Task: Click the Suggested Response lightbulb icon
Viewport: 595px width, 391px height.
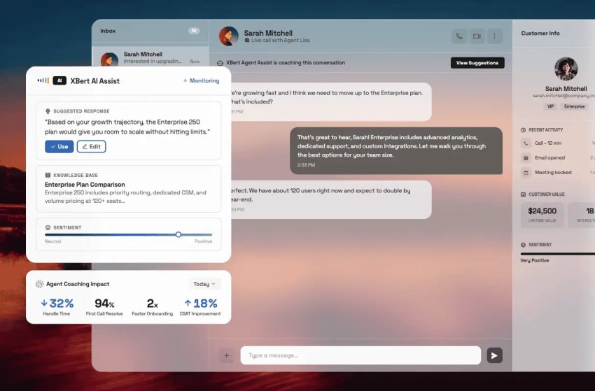Action: [48, 111]
